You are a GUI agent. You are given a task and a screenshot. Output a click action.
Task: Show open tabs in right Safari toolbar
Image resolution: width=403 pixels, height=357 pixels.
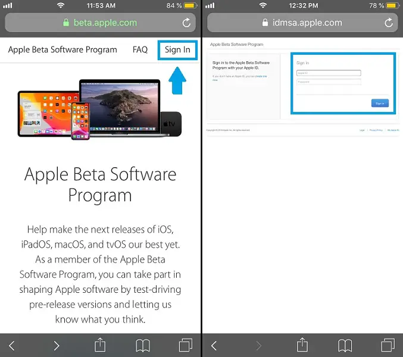click(388, 345)
